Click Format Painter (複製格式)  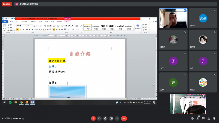(11, 30)
